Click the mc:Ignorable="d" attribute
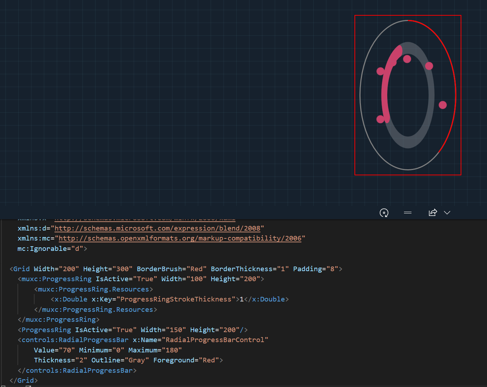 (x=52, y=248)
